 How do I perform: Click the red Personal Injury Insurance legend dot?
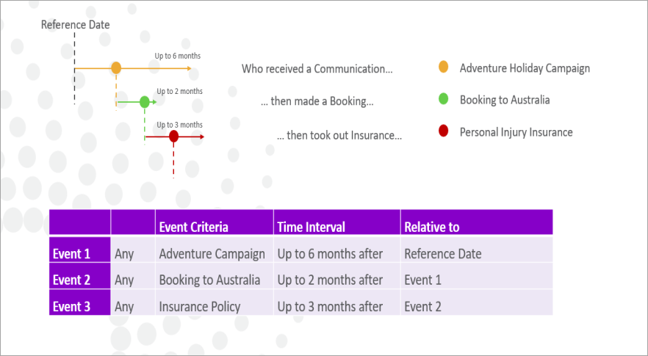(443, 131)
